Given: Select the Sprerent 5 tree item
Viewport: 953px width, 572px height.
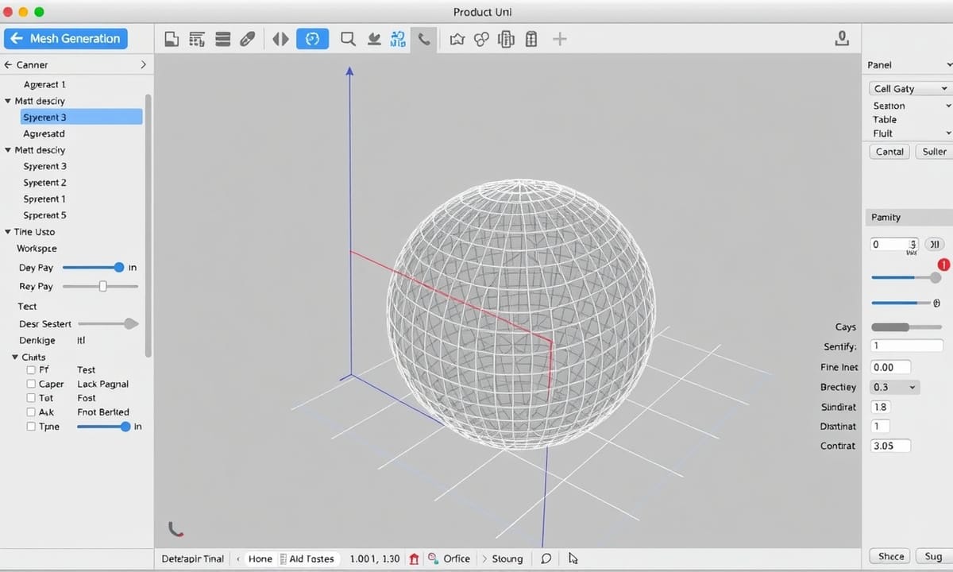Looking at the screenshot, I should [45, 215].
